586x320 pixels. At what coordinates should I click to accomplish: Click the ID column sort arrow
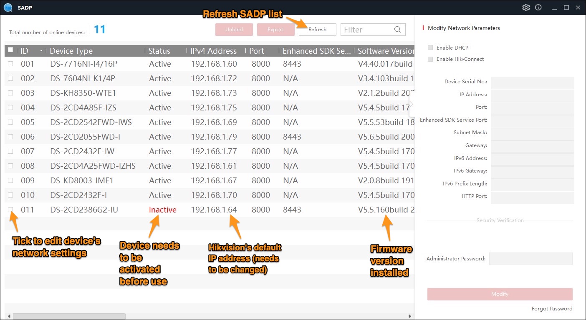click(x=41, y=51)
